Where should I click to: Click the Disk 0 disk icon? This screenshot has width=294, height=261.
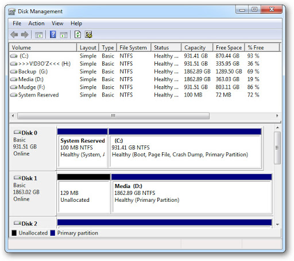click(x=17, y=132)
